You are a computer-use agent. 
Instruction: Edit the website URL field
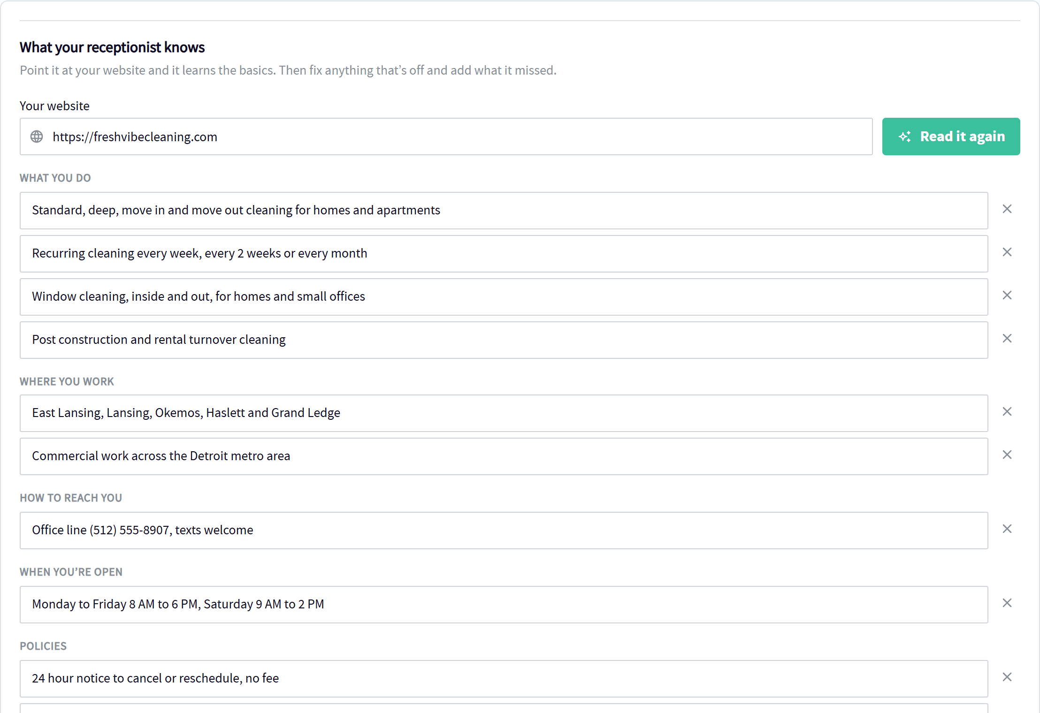pos(446,137)
